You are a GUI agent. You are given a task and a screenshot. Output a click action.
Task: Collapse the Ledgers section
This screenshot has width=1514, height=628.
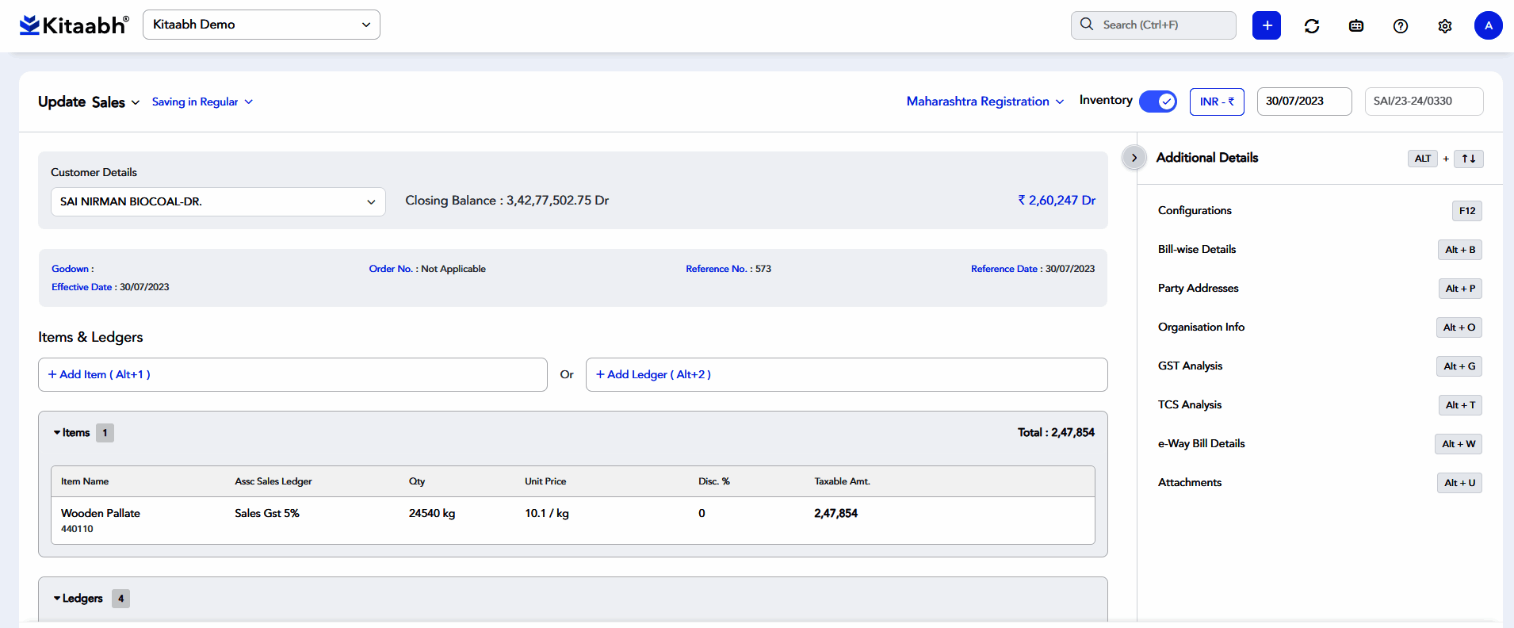tap(78, 599)
